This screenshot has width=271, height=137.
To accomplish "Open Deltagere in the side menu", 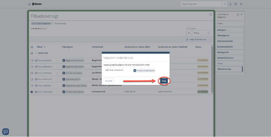I will 229,30.
